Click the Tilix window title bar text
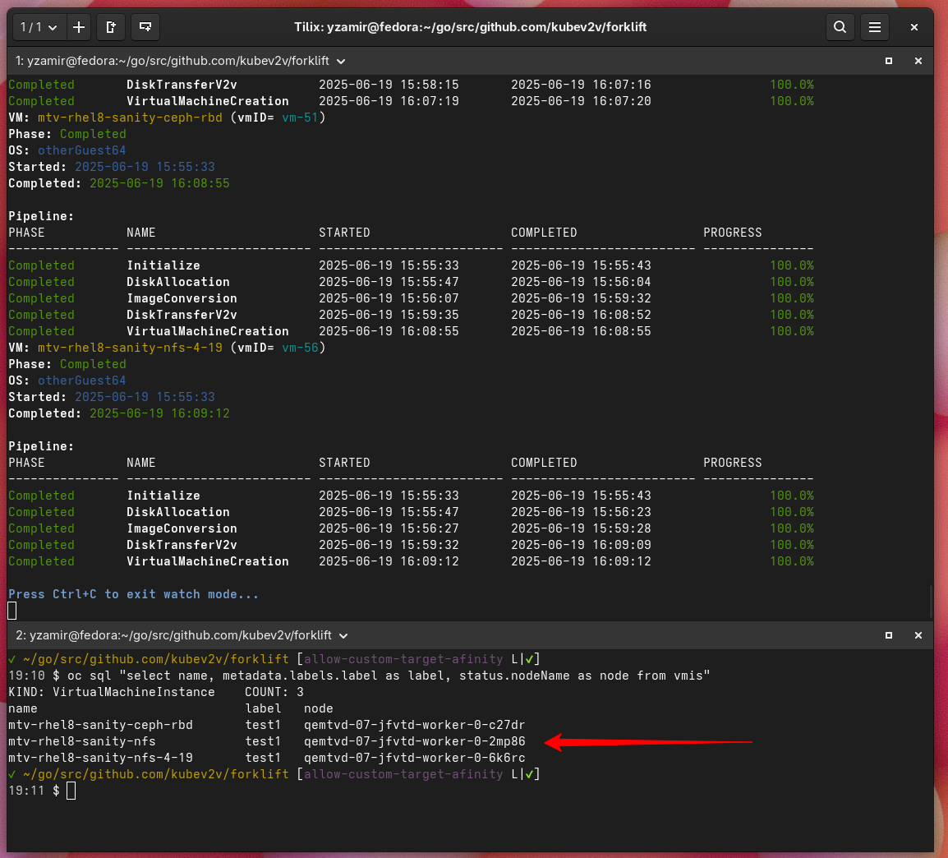The height and width of the screenshot is (858, 948). pos(470,27)
